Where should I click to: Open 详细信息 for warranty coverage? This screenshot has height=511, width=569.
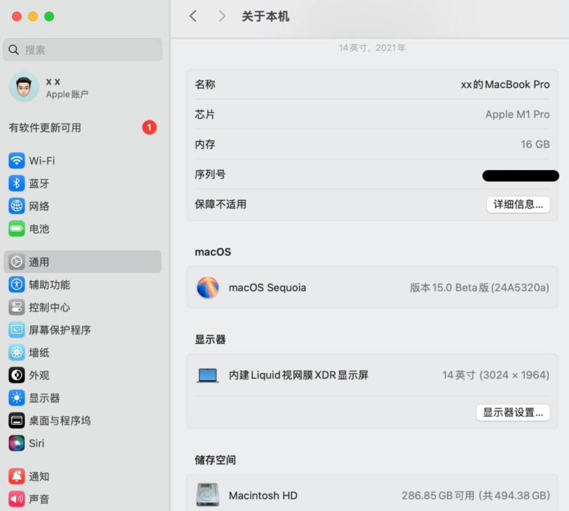tap(518, 205)
